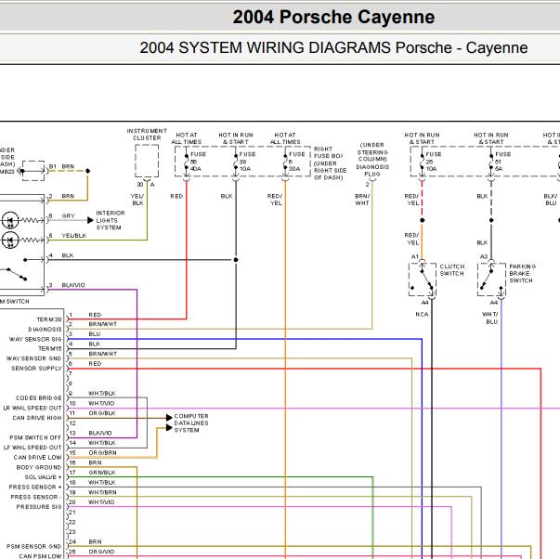Click the Fuse 25 10A symbol
Image resolution: width=560 pixels, height=559 pixels.
(422, 162)
